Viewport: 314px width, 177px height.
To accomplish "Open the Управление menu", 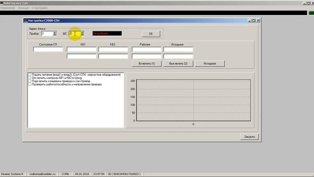I will point(7,8).
